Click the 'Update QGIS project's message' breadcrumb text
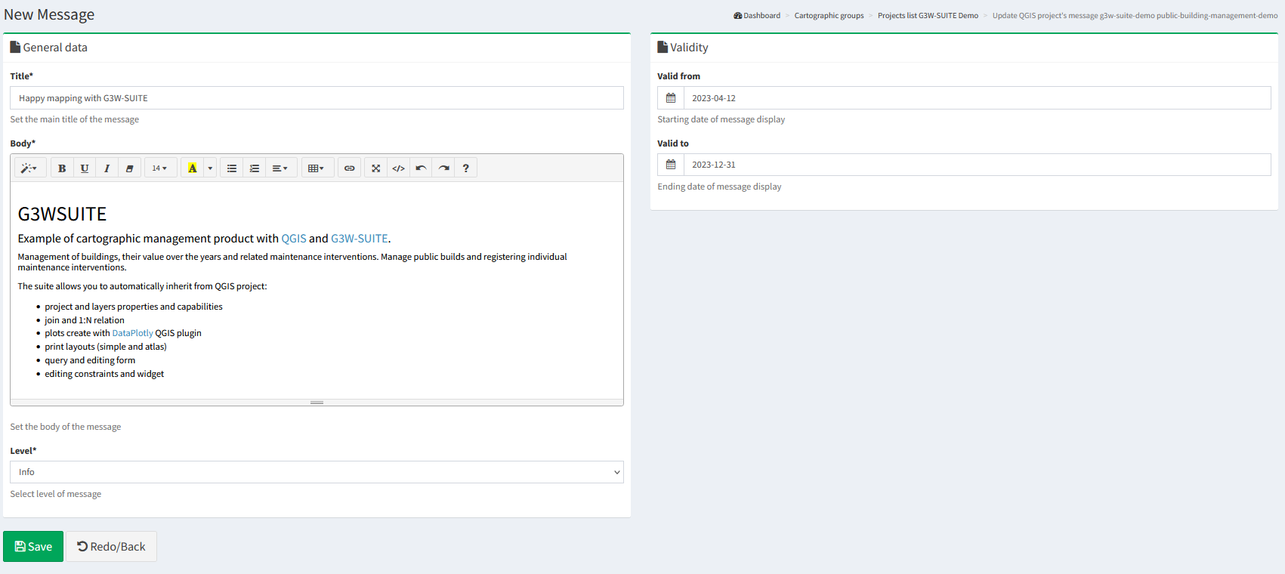 tap(1135, 16)
